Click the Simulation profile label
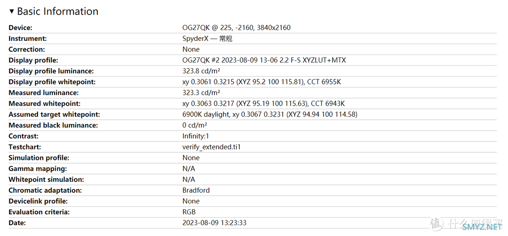Viewport: 508px width, 236px height. point(39,158)
